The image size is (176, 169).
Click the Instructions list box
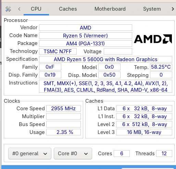click(105, 86)
